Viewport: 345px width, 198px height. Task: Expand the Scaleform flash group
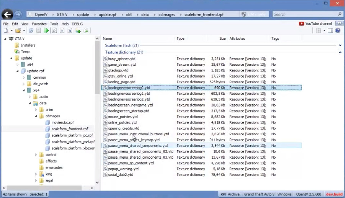point(340,45)
